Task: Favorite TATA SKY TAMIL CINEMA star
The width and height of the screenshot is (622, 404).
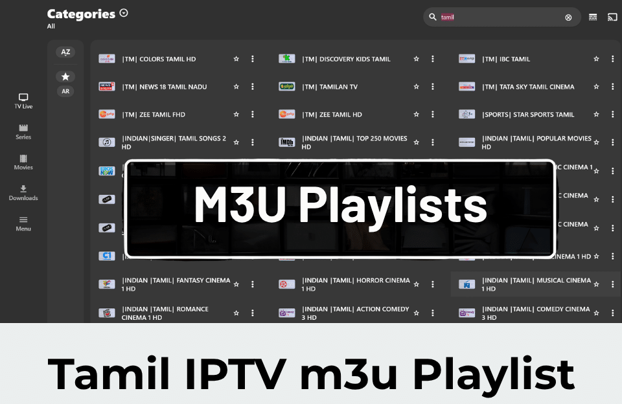Action: 596,86
